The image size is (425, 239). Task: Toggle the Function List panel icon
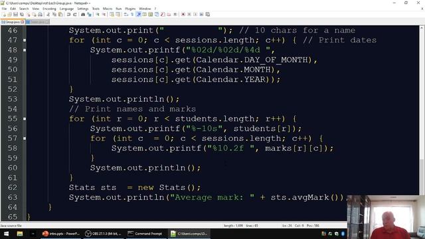[163, 15]
